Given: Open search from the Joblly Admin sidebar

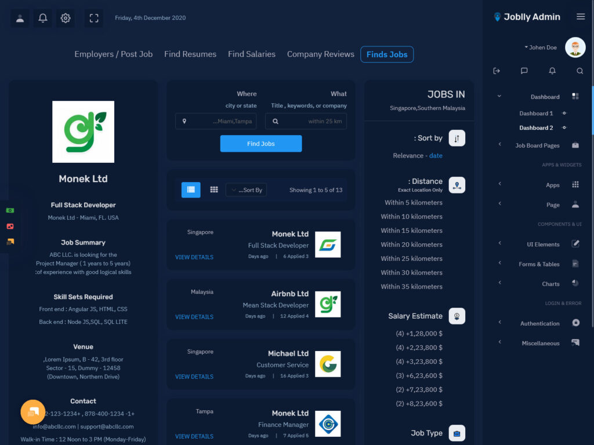Looking at the screenshot, I should tap(580, 71).
